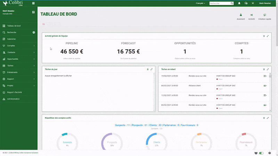The height and width of the screenshot is (156, 278).
Task: Delete the Tâches du jour widget
Action: (x=148, y=69)
